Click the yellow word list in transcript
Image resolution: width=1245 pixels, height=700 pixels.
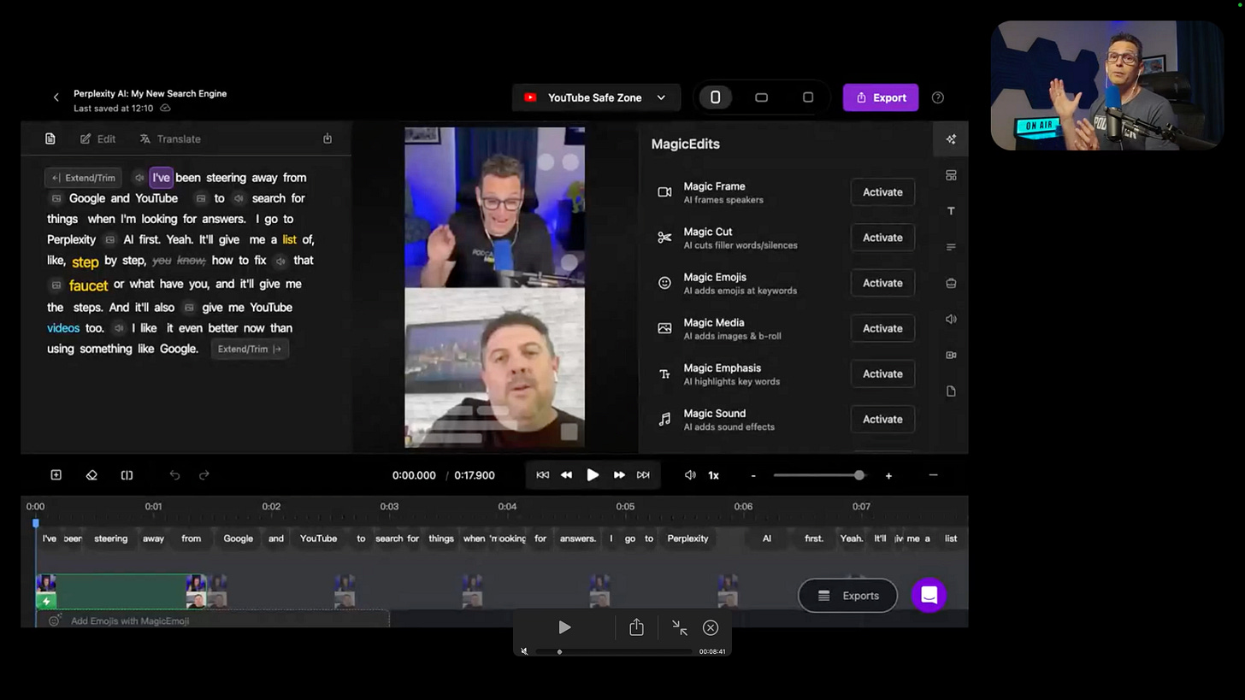pos(289,239)
